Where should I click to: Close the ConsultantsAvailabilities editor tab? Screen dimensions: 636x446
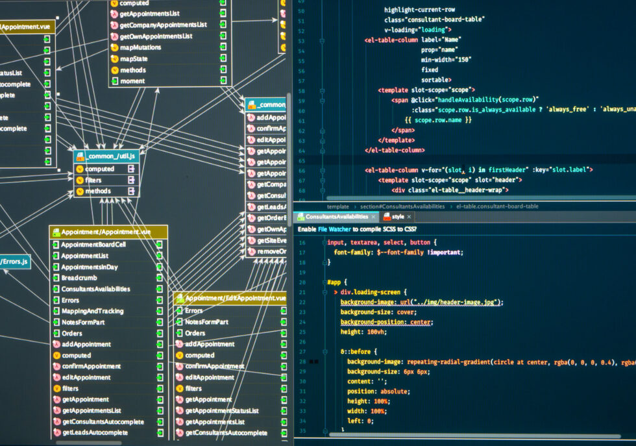pyautogui.click(x=373, y=217)
